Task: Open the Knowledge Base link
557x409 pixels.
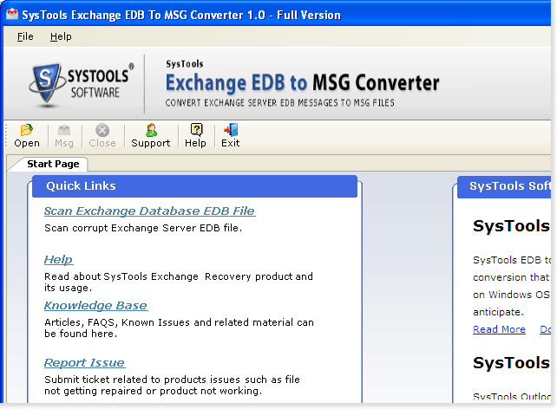Action: (95, 305)
